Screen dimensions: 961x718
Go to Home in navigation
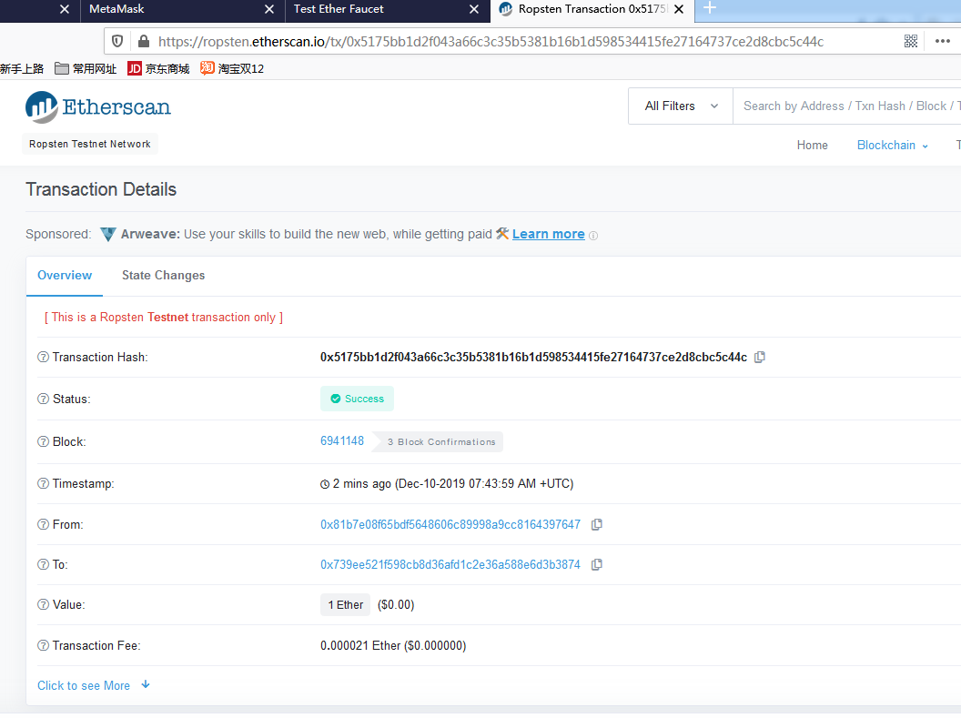(812, 146)
